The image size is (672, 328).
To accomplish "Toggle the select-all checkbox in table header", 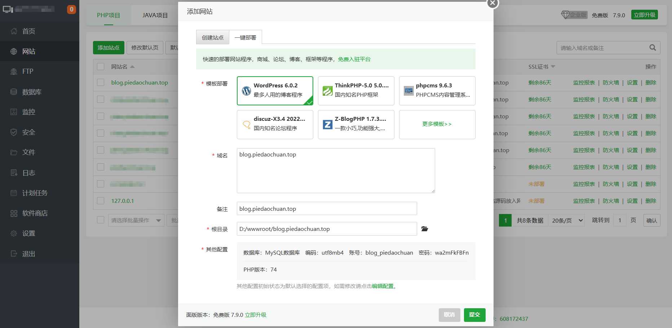I will [x=101, y=67].
